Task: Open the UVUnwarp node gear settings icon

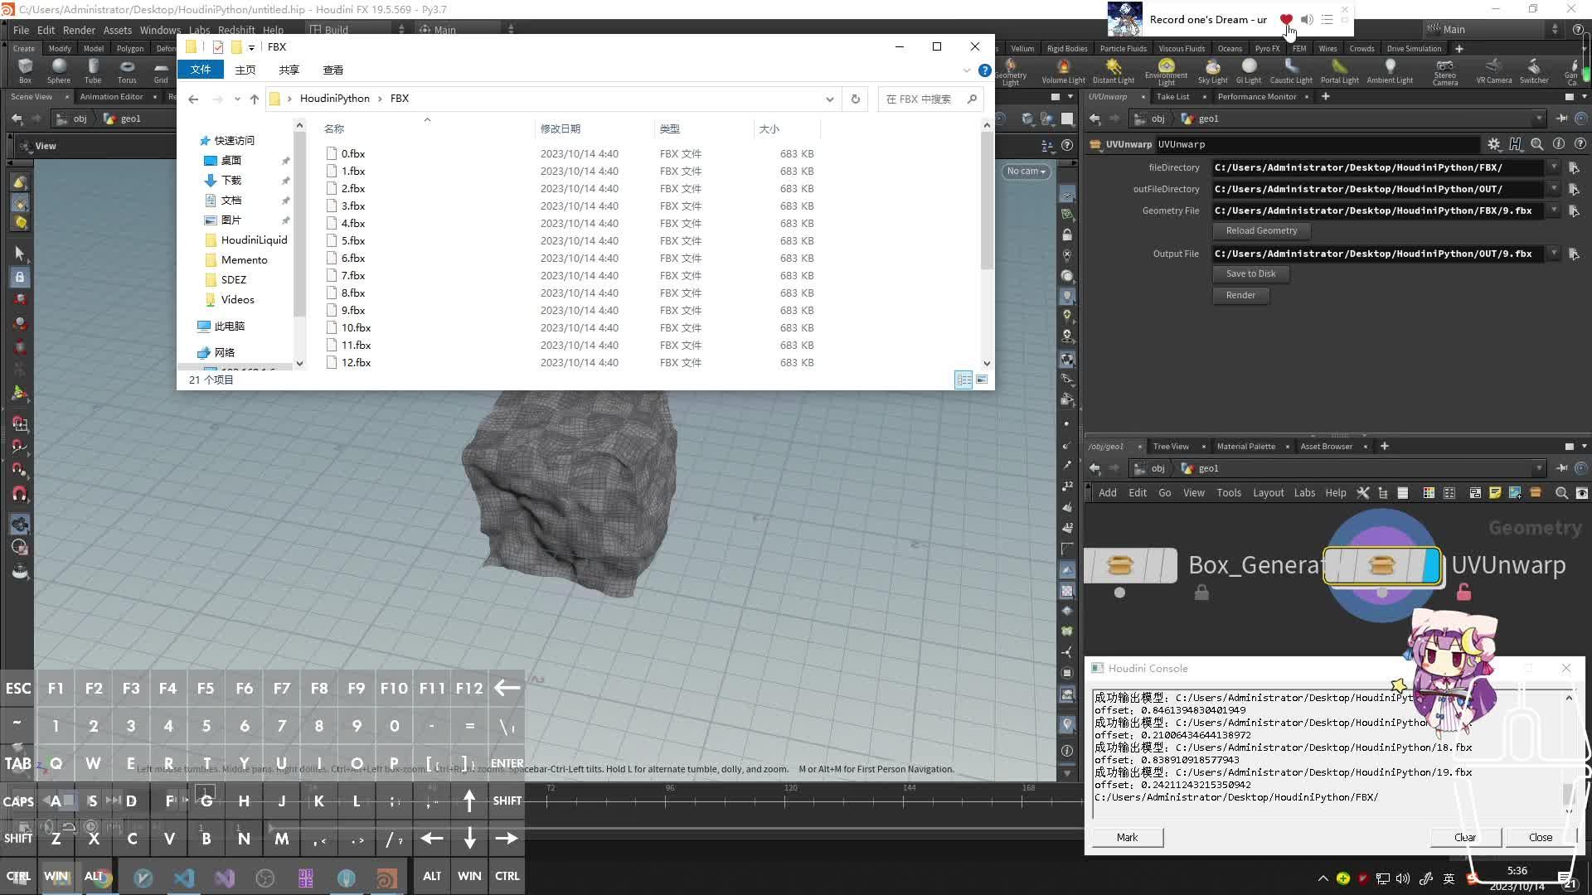Action: tap(1494, 144)
